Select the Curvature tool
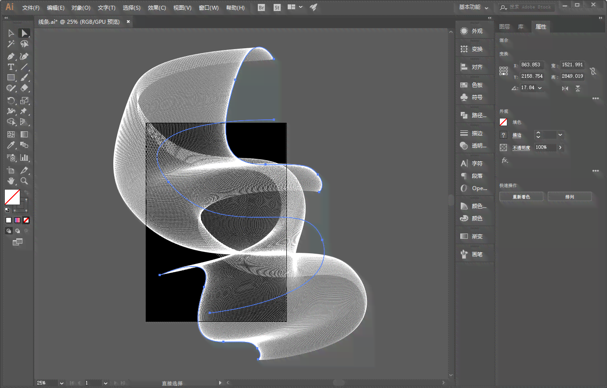The image size is (607, 388). (25, 56)
